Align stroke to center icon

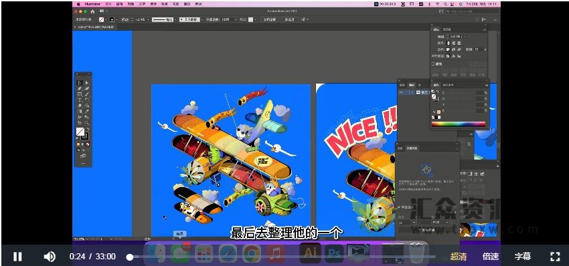coord(449,56)
